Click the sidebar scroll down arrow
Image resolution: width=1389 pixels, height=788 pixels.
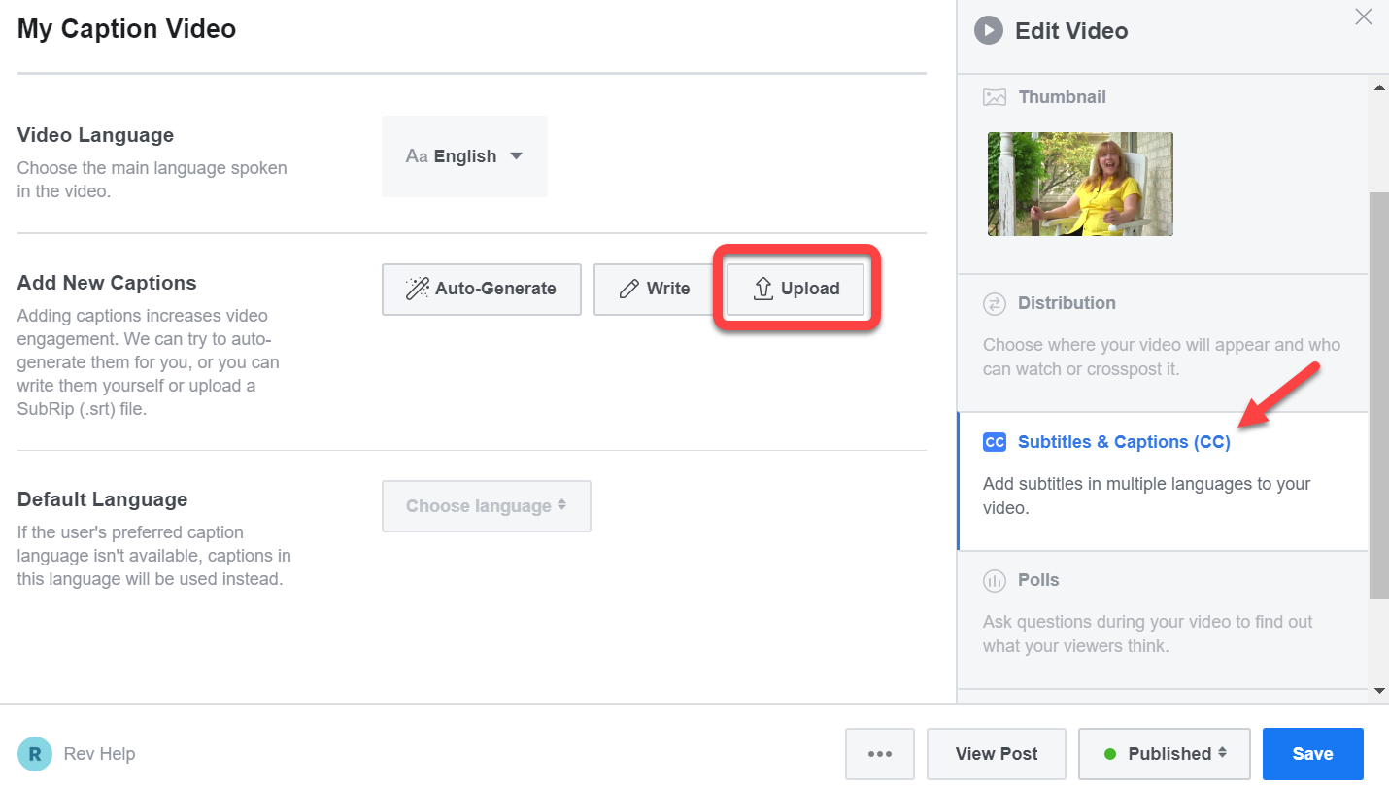(1379, 691)
